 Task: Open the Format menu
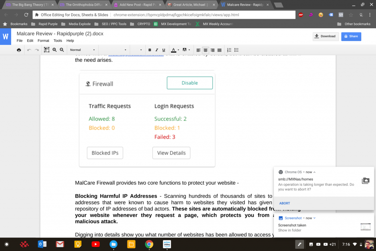pyautogui.click(x=43, y=40)
